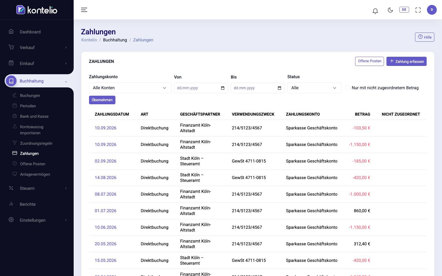Open calendar picker in Von date field
The image size is (442, 276).
click(x=223, y=88)
